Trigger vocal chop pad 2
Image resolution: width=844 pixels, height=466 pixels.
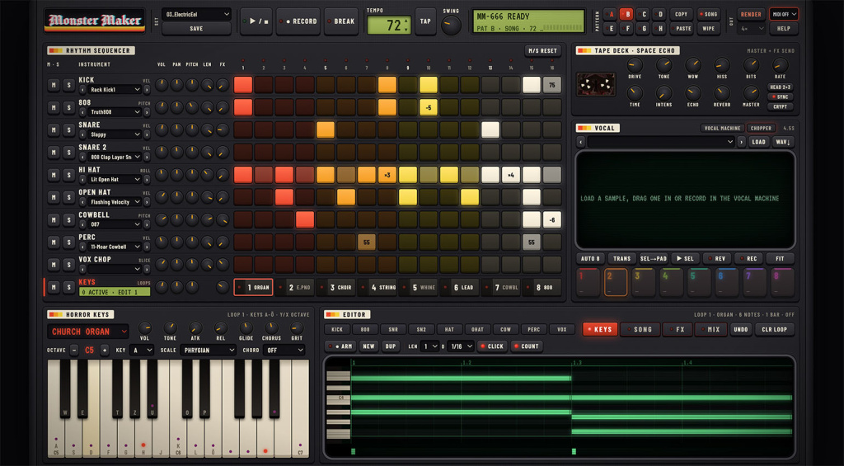(x=616, y=282)
